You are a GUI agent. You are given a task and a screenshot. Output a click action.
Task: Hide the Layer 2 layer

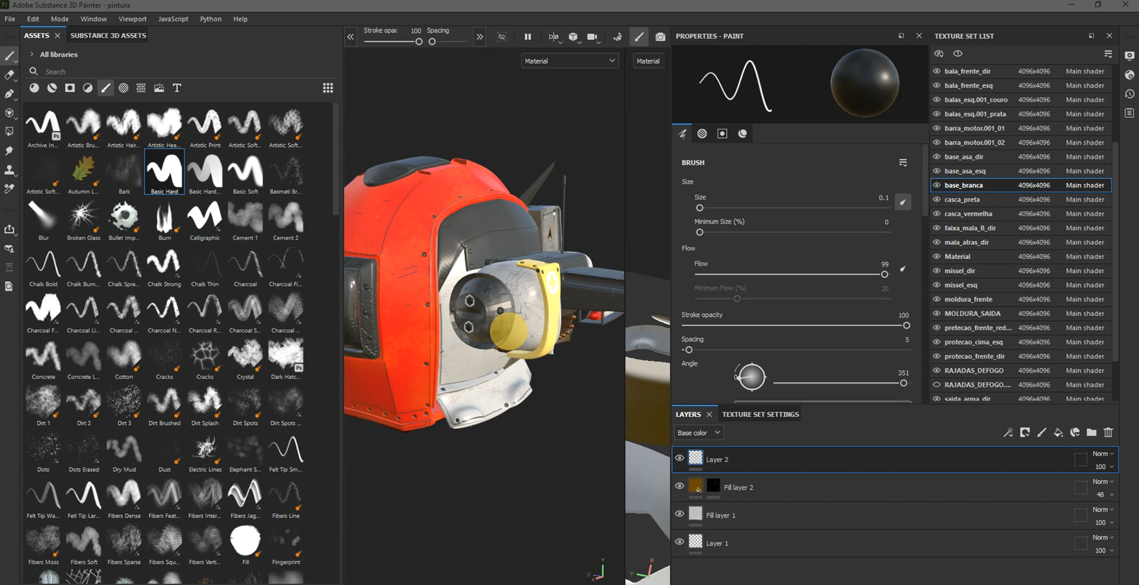680,458
